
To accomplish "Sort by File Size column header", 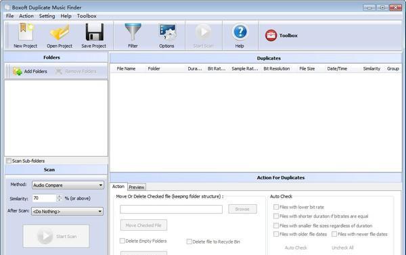I will point(307,68).
